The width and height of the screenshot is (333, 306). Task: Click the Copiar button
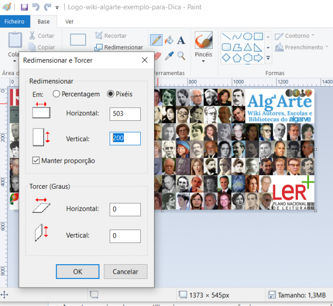(x=42, y=47)
